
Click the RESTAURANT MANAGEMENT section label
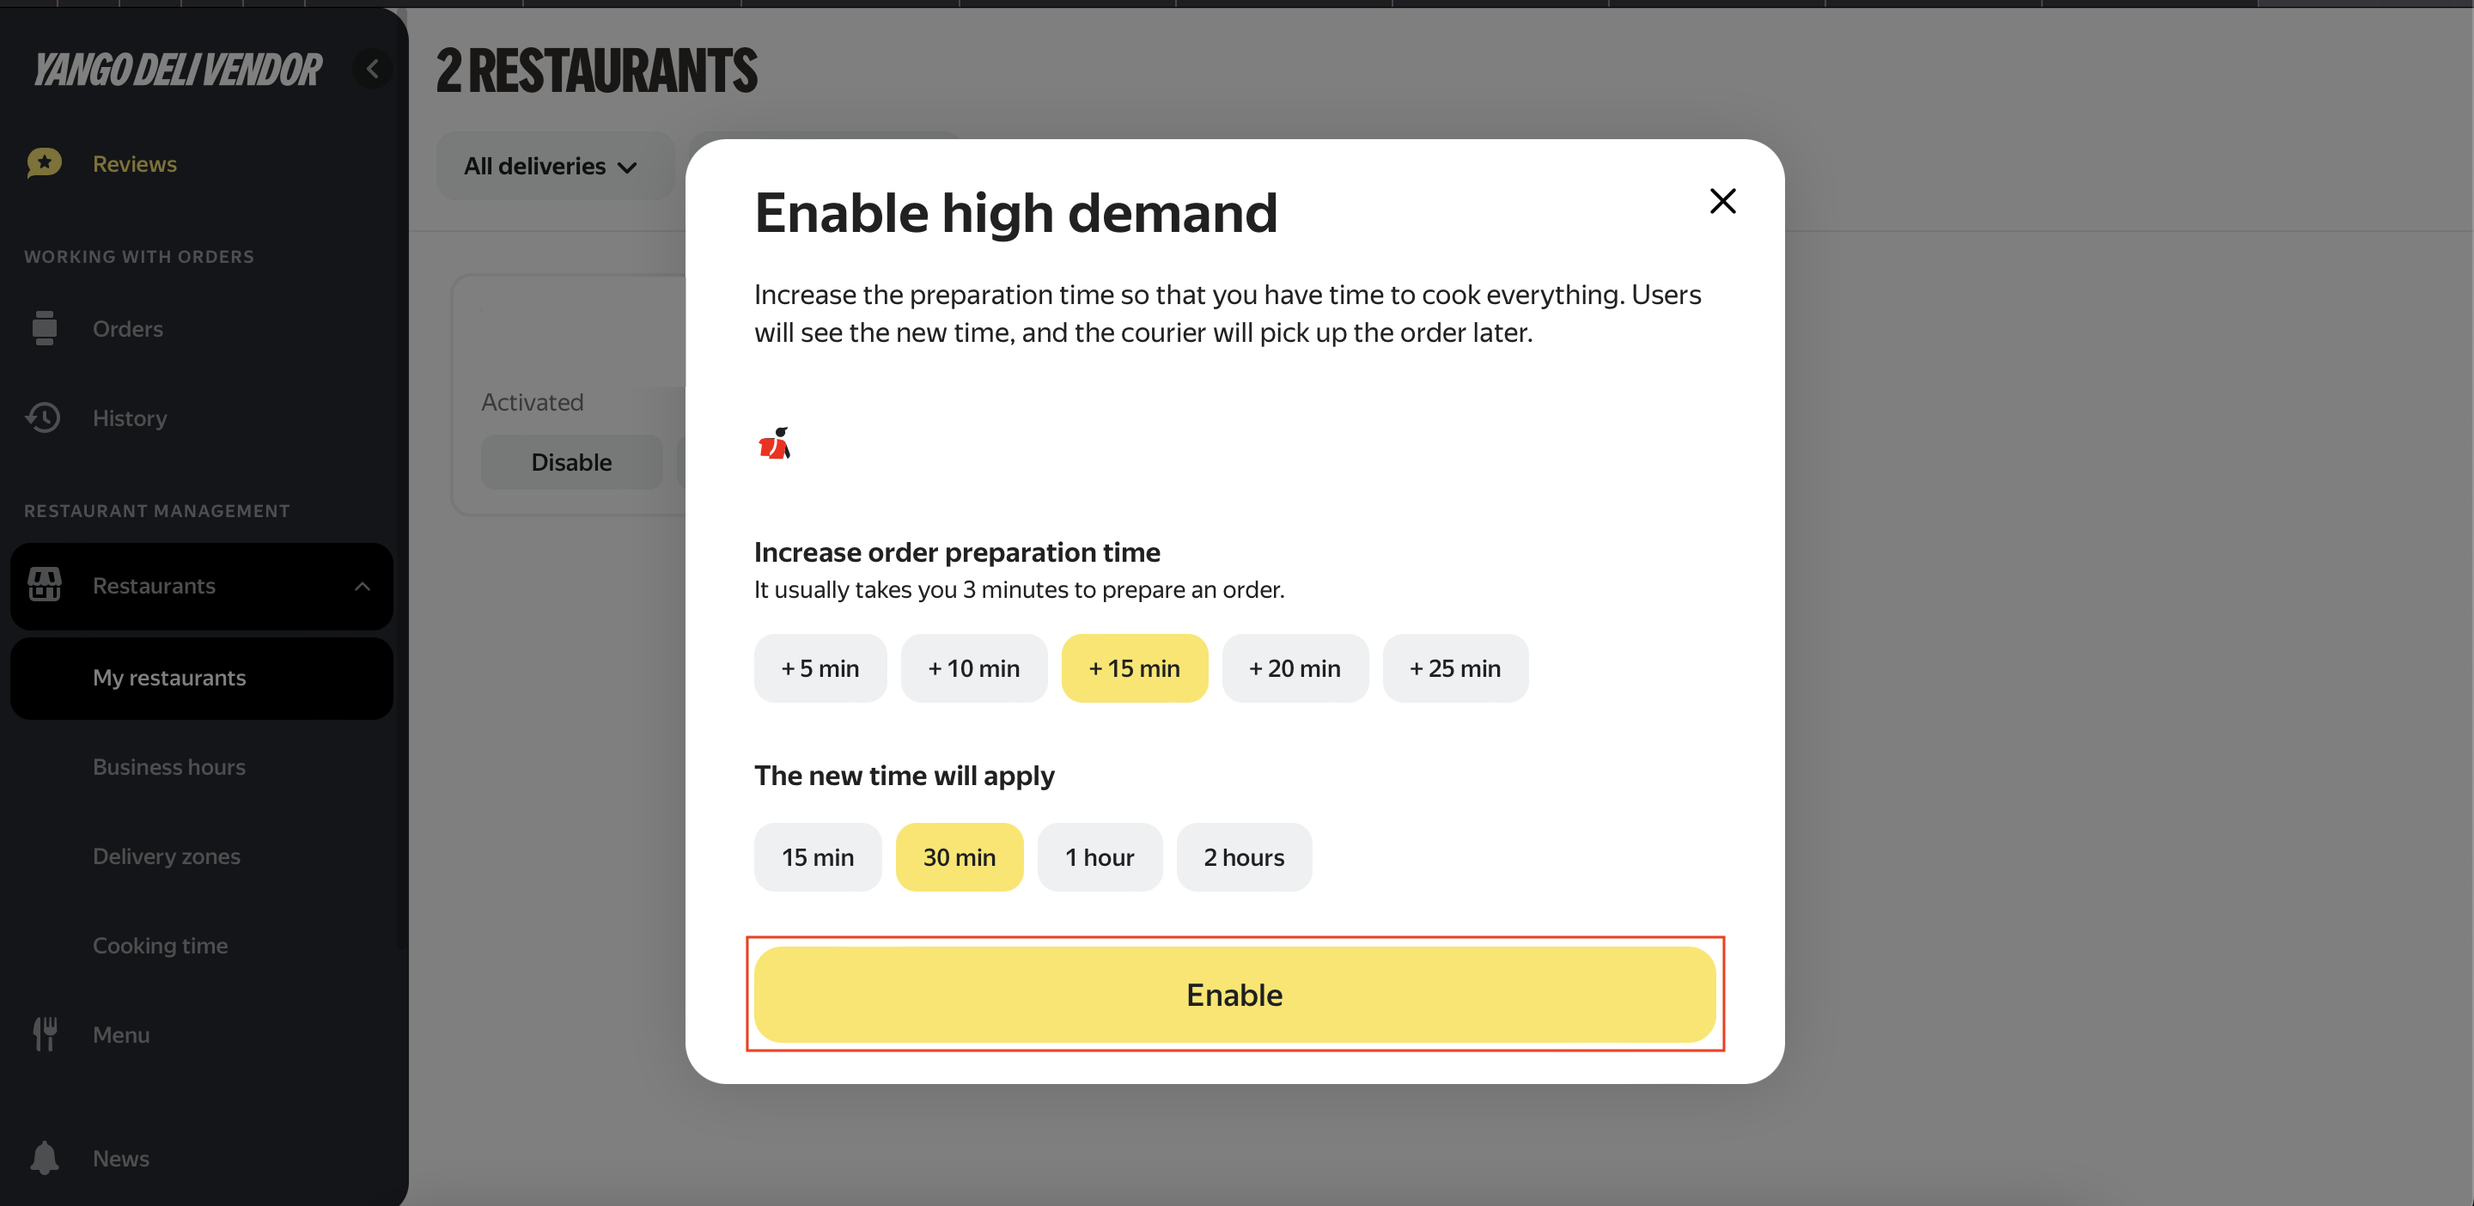coord(156,511)
